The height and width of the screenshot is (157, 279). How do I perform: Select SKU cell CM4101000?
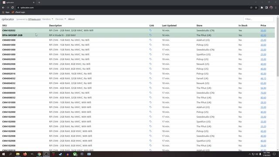[x=9, y=102]
